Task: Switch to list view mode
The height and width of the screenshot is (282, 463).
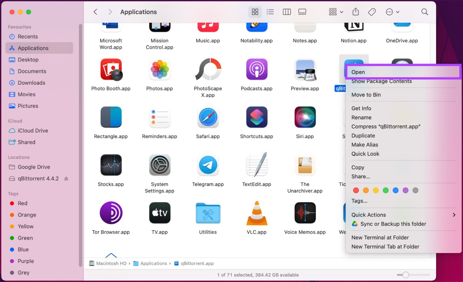Action: (x=270, y=12)
